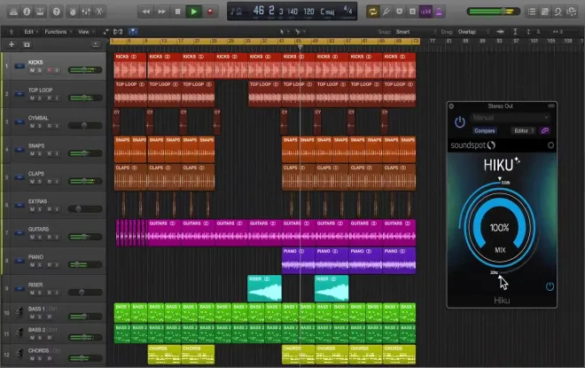Open the View menu in tracks area
This screenshot has width=585, height=368.
(x=86, y=32)
